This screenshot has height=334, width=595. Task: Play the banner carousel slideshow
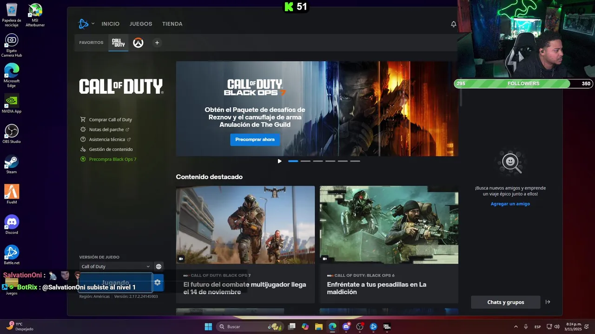click(x=279, y=161)
